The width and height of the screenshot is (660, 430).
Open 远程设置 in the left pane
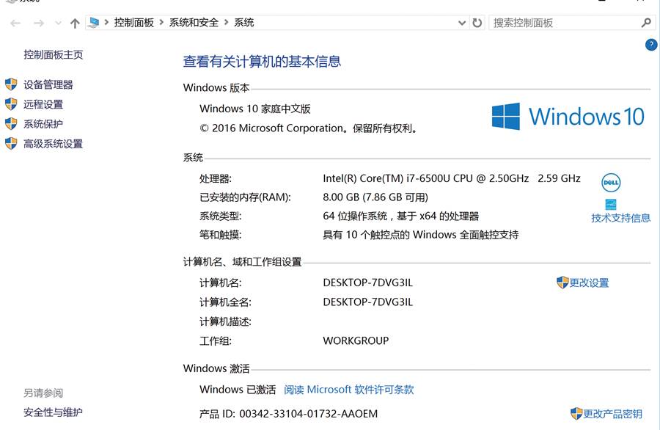click(x=43, y=104)
